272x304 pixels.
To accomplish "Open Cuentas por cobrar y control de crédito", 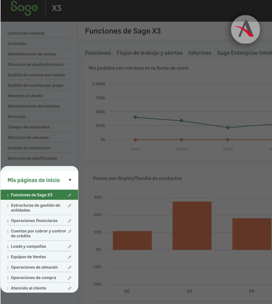I will pyautogui.click(x=38, y=233).
